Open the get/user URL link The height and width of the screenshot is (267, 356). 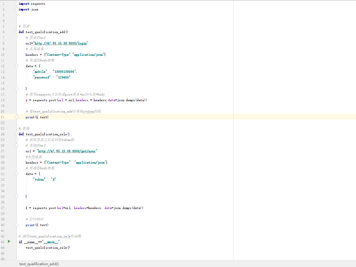click(x=67, y=151)
